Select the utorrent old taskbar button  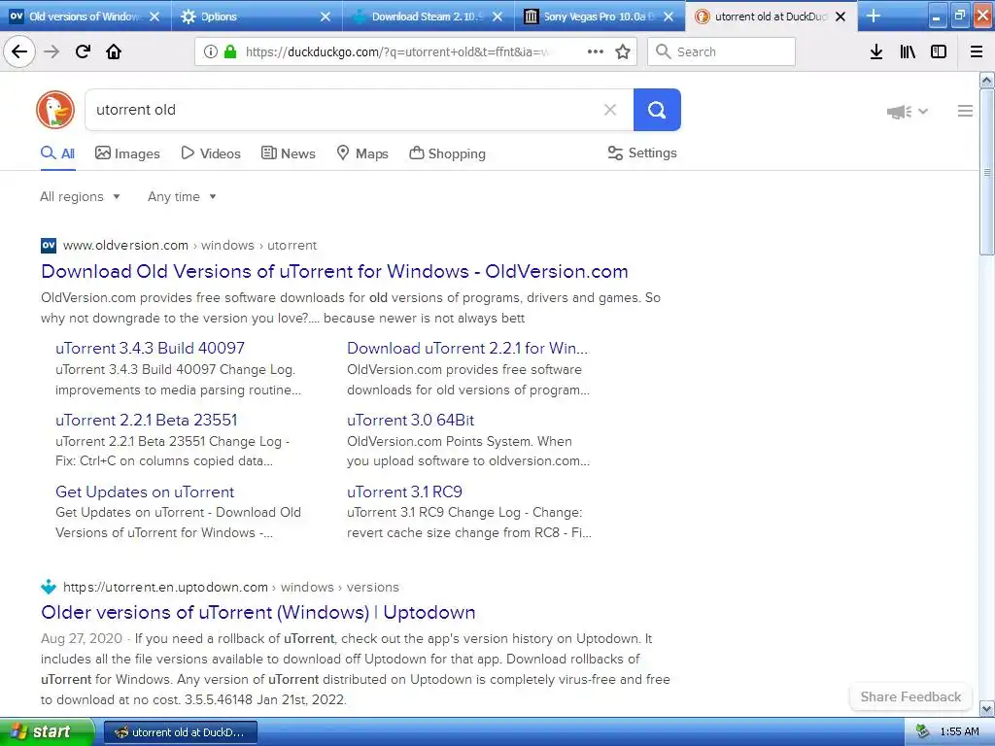click(180, 732)
